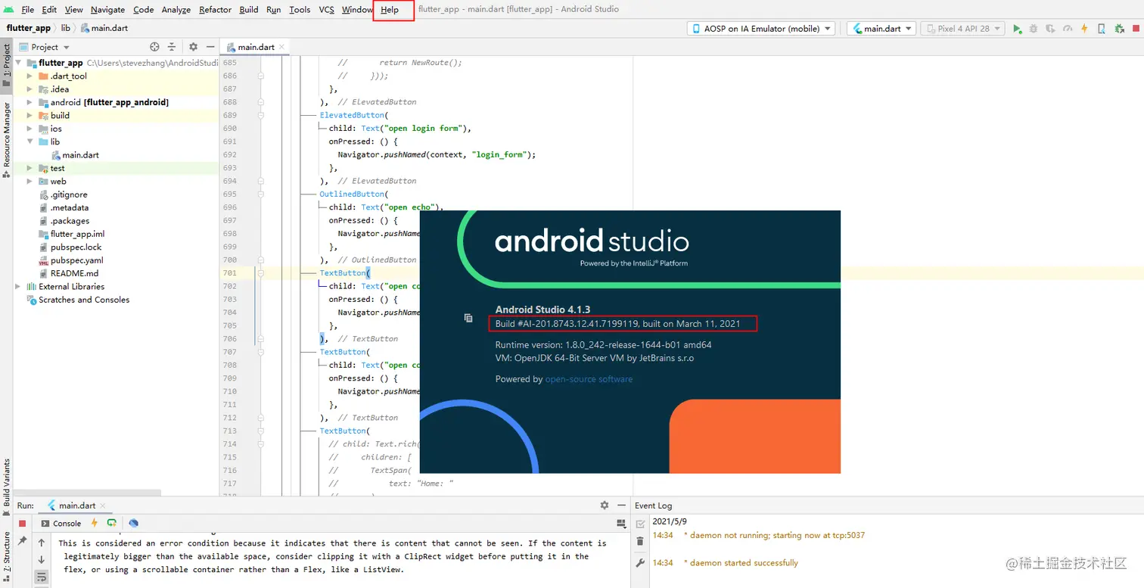This screenshot has width=1144, height=588.
Task: Click the Collapse All icon in Project panel
Action: (x=172, y=47)
